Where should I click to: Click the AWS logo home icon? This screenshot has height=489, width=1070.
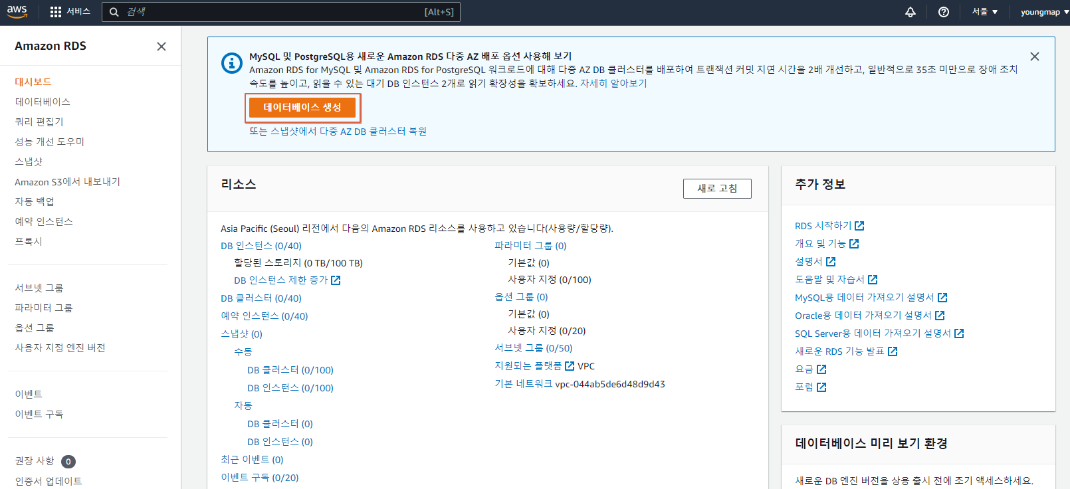click(17, 12)
